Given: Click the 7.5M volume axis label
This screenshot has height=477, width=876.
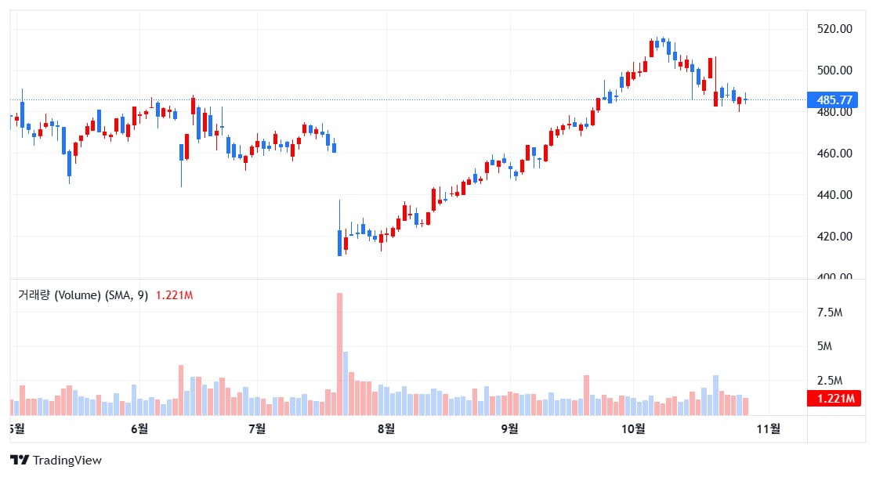Looking at the screenshot, I should point(829,313).
